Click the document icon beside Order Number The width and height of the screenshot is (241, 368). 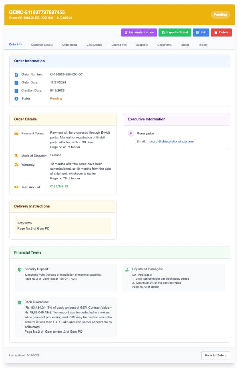[x=16, y=74]
